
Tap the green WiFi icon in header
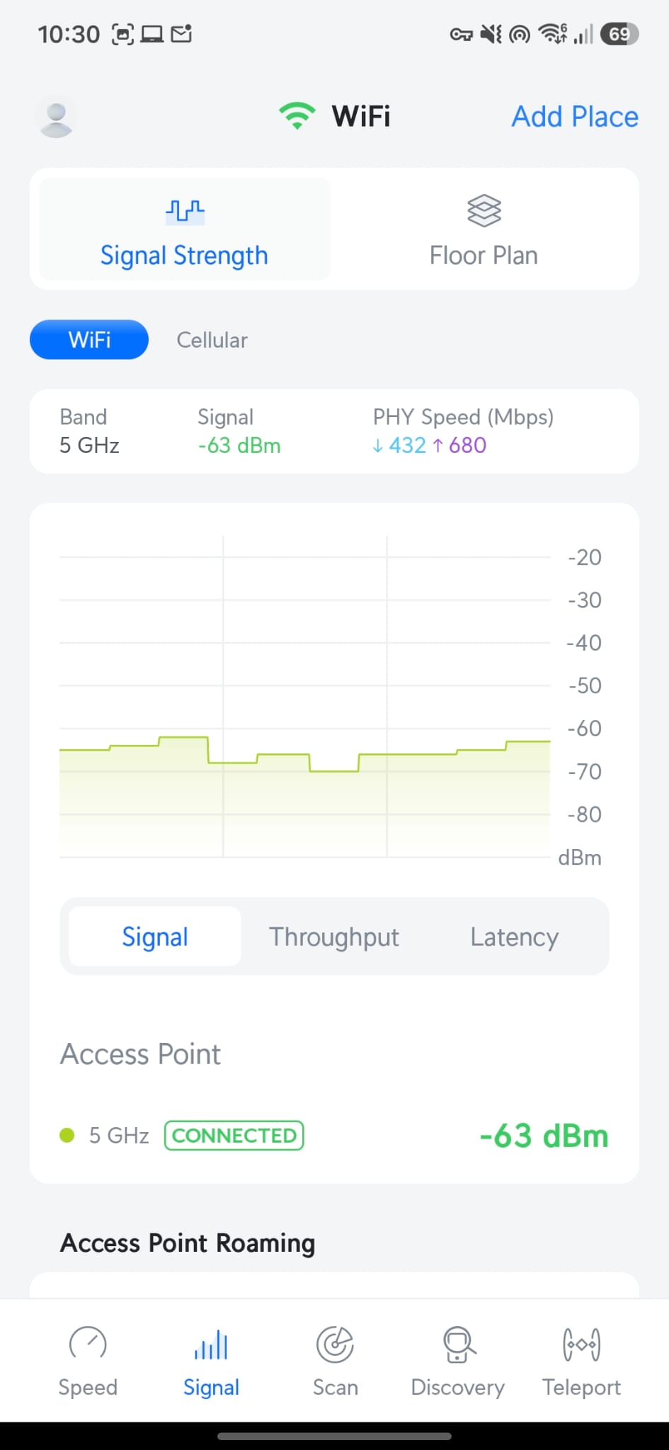[x=297, y=116]
